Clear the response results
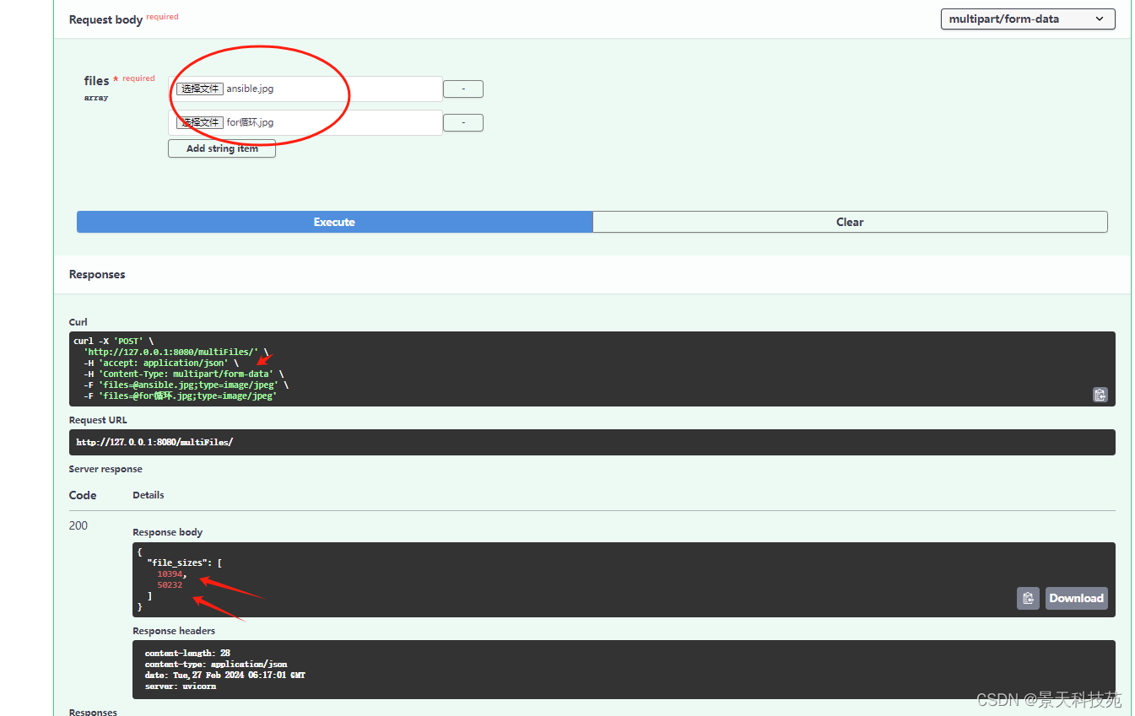The width and height of the screenshot is (1135, 716). pos(850,222)
